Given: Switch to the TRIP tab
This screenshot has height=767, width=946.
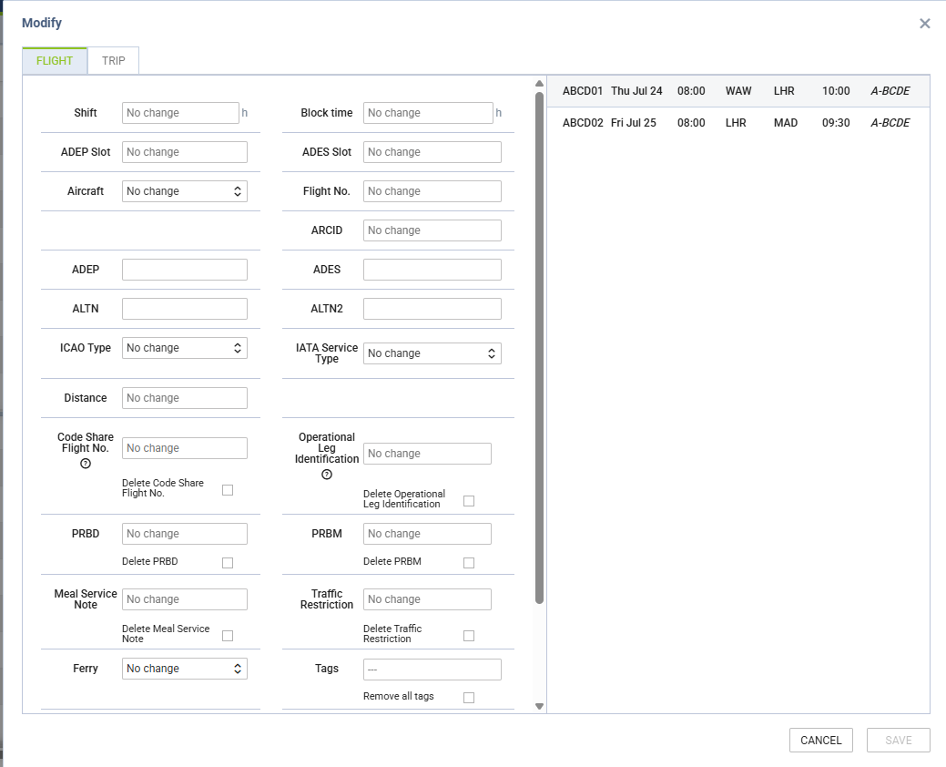Looking at the screenshot, I should click(x=114, y=61).
